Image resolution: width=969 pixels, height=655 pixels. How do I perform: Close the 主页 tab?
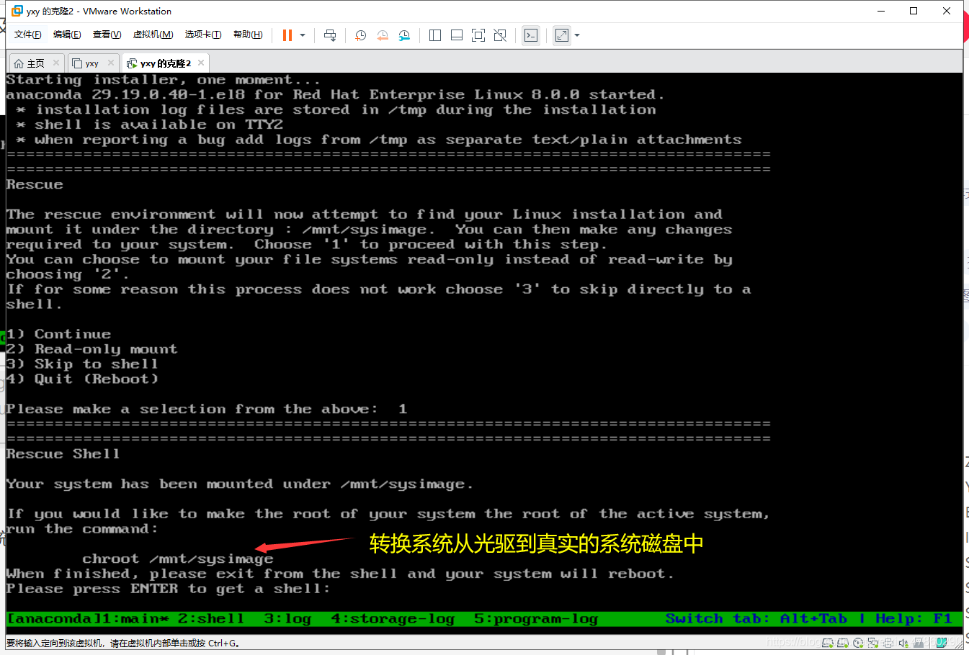point(56,63)
